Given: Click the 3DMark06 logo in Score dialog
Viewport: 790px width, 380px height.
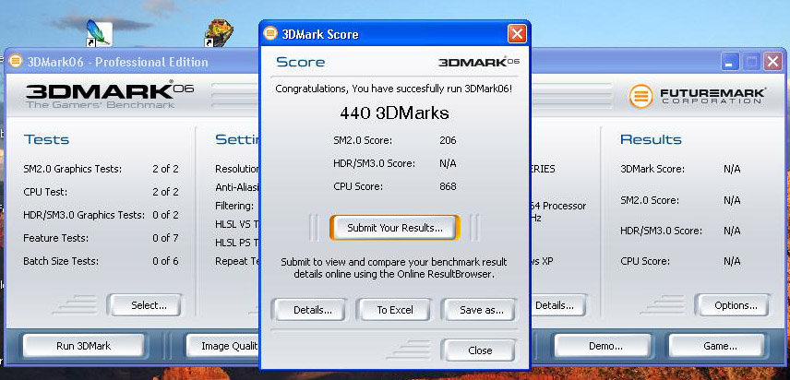Looking at the screenshot, I should click(x=479, y=62).
